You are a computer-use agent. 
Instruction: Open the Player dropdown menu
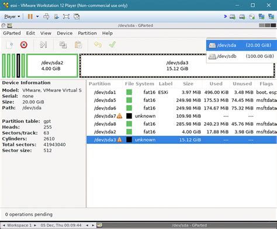(x=12, y=16)
